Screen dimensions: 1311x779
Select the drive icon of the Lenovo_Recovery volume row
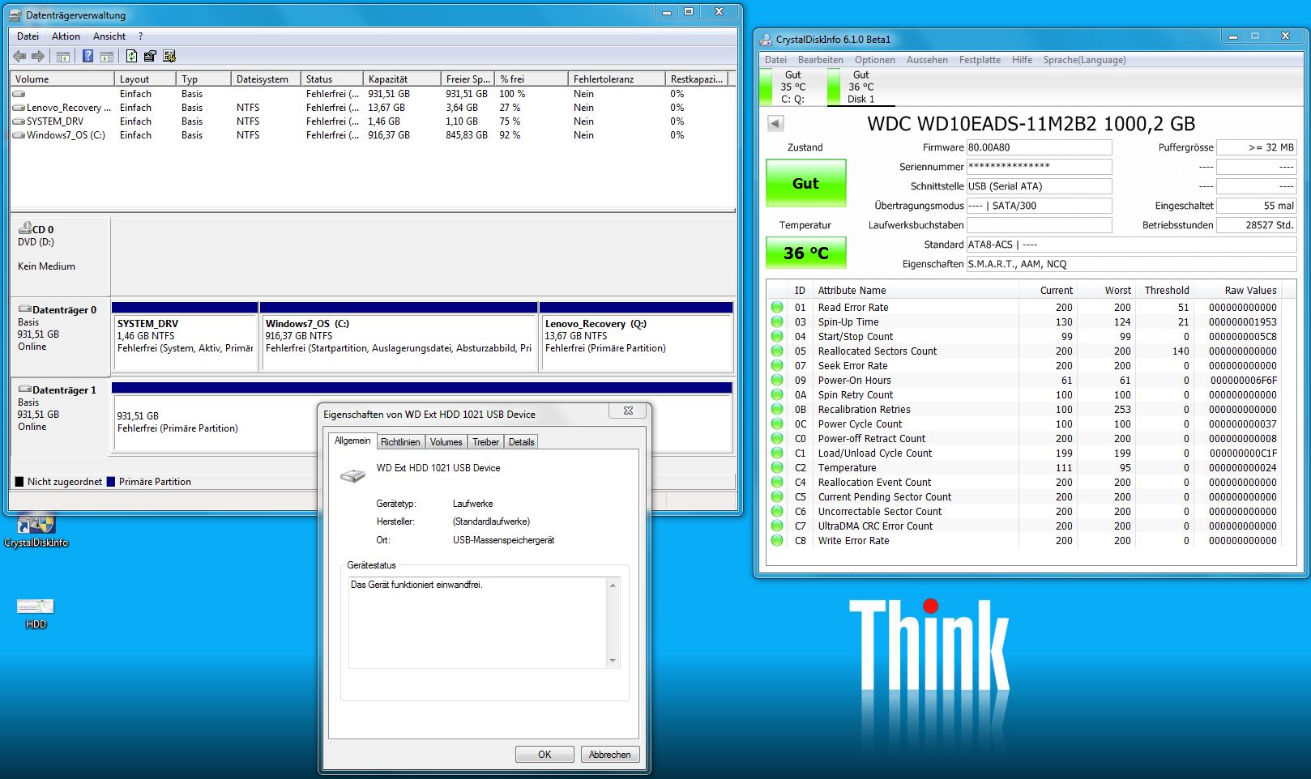[19, 108]
